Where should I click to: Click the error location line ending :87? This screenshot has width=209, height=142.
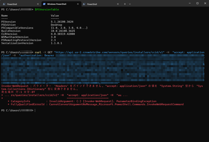[x=18, y=92]
